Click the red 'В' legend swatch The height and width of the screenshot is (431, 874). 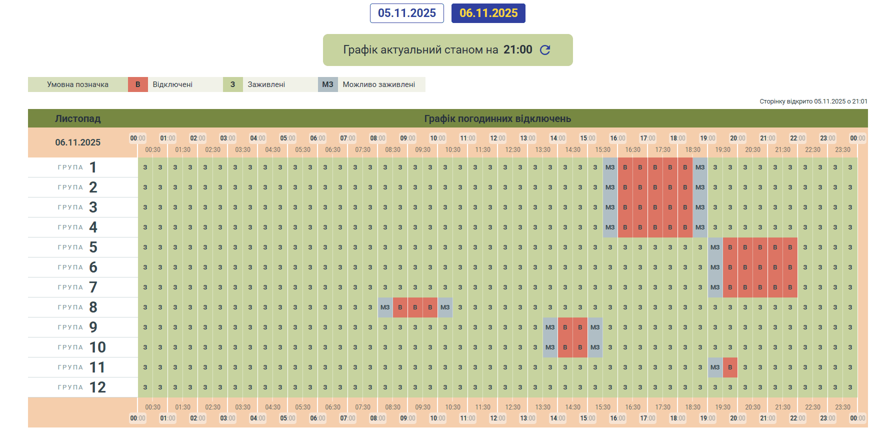point(137,84)
